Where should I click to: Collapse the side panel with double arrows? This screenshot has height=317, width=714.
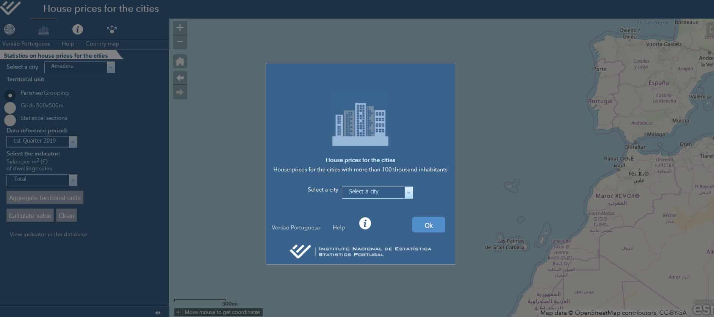pos(158,313)
